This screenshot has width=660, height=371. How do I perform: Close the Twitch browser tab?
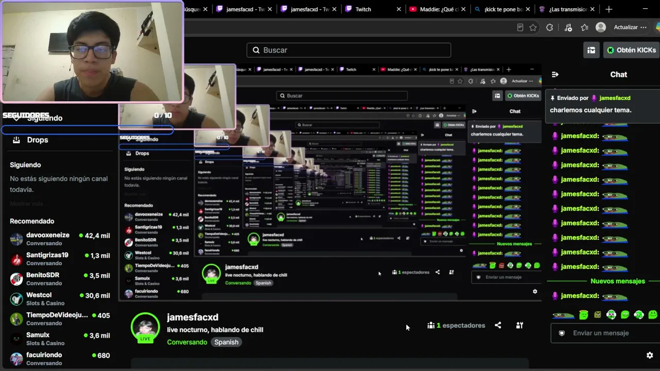[x=399, y=9]
